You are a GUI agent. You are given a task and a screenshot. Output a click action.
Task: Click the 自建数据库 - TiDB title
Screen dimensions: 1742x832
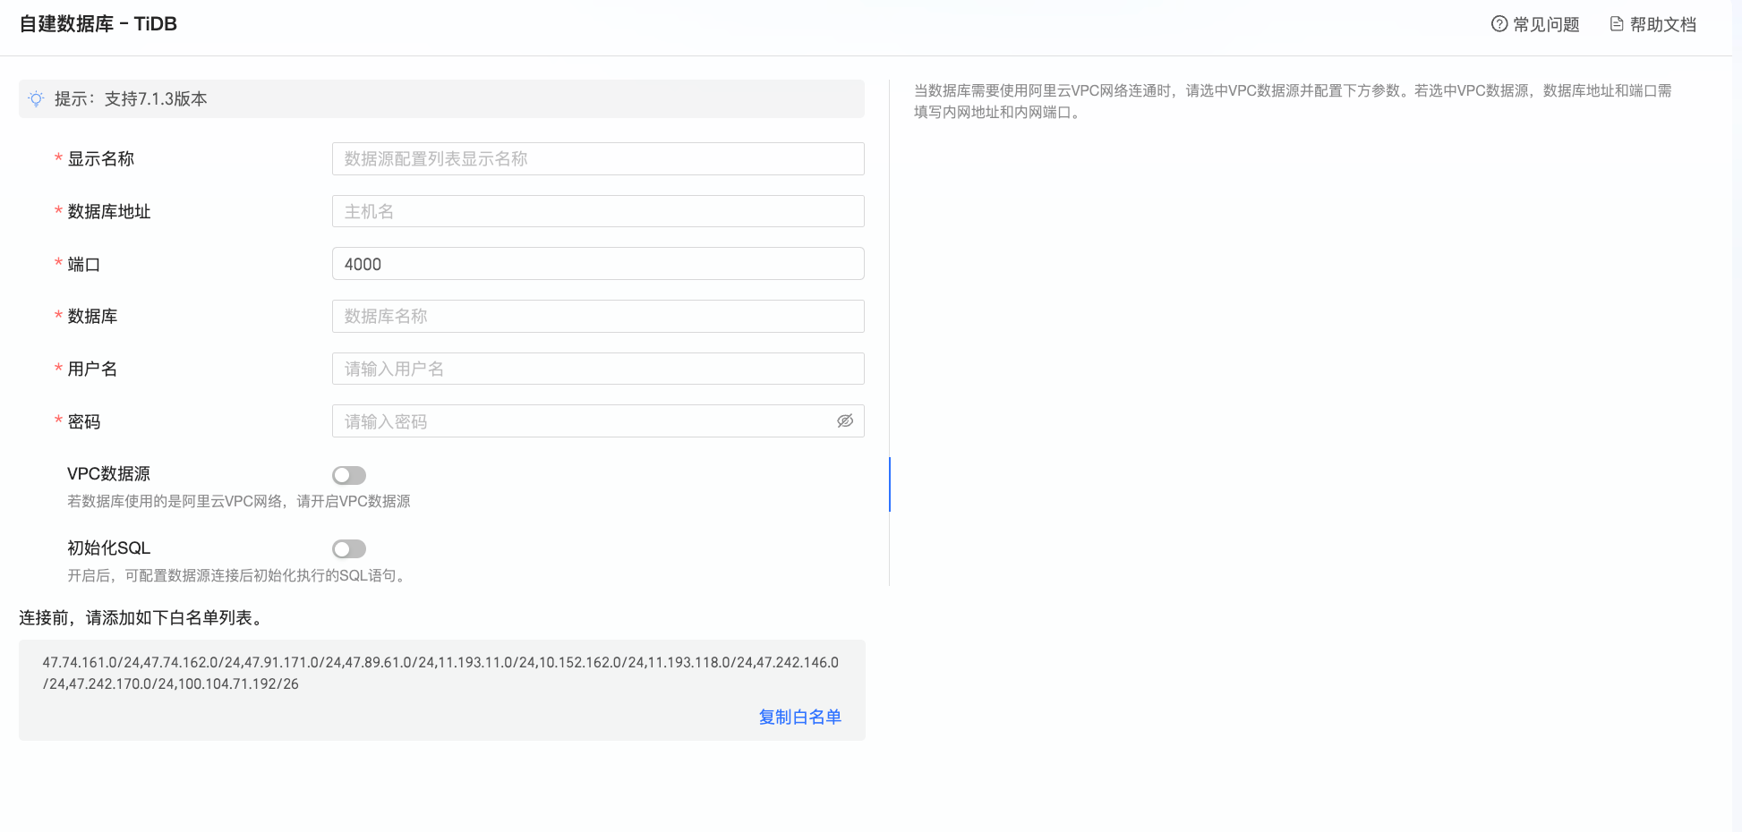click(98, 24)
